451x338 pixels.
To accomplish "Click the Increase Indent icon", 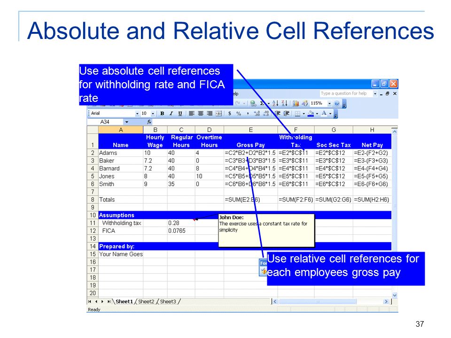I will point(287,114).
